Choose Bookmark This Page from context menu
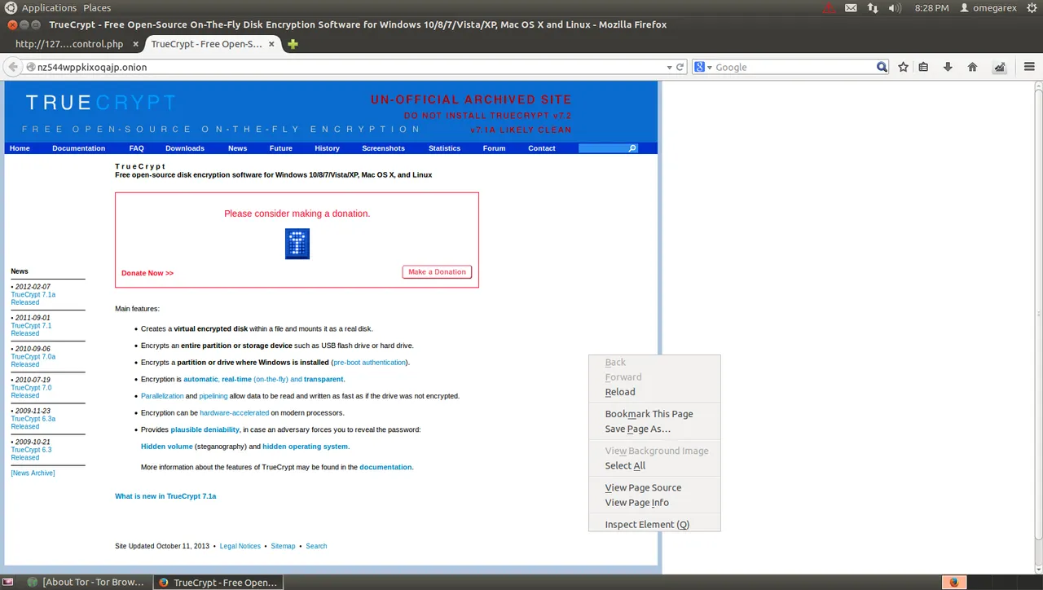This screenshot has width=1043, height=590. point(649,414)
